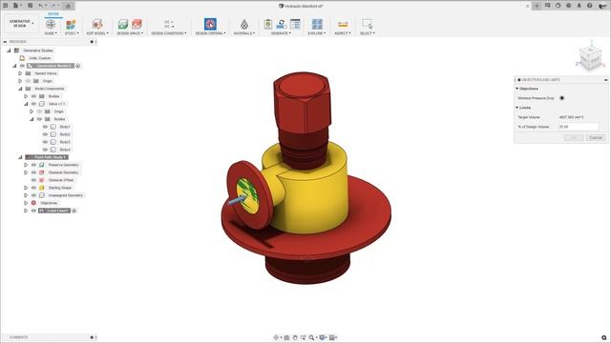Open the Design Criteria menu
This screenshot has width=611, height=343.
(210, 33)
